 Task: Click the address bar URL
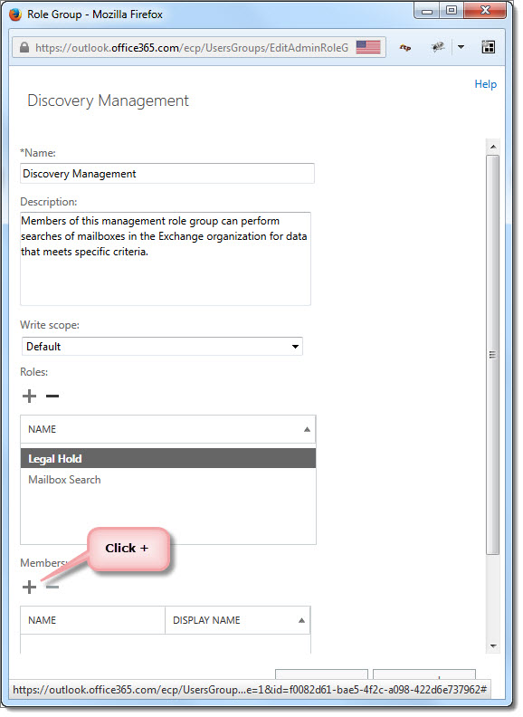[192, 48]
